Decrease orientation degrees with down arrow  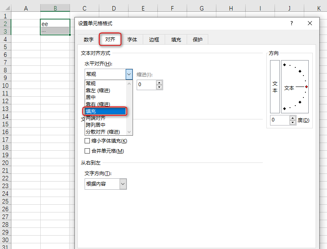pos(292,122)
